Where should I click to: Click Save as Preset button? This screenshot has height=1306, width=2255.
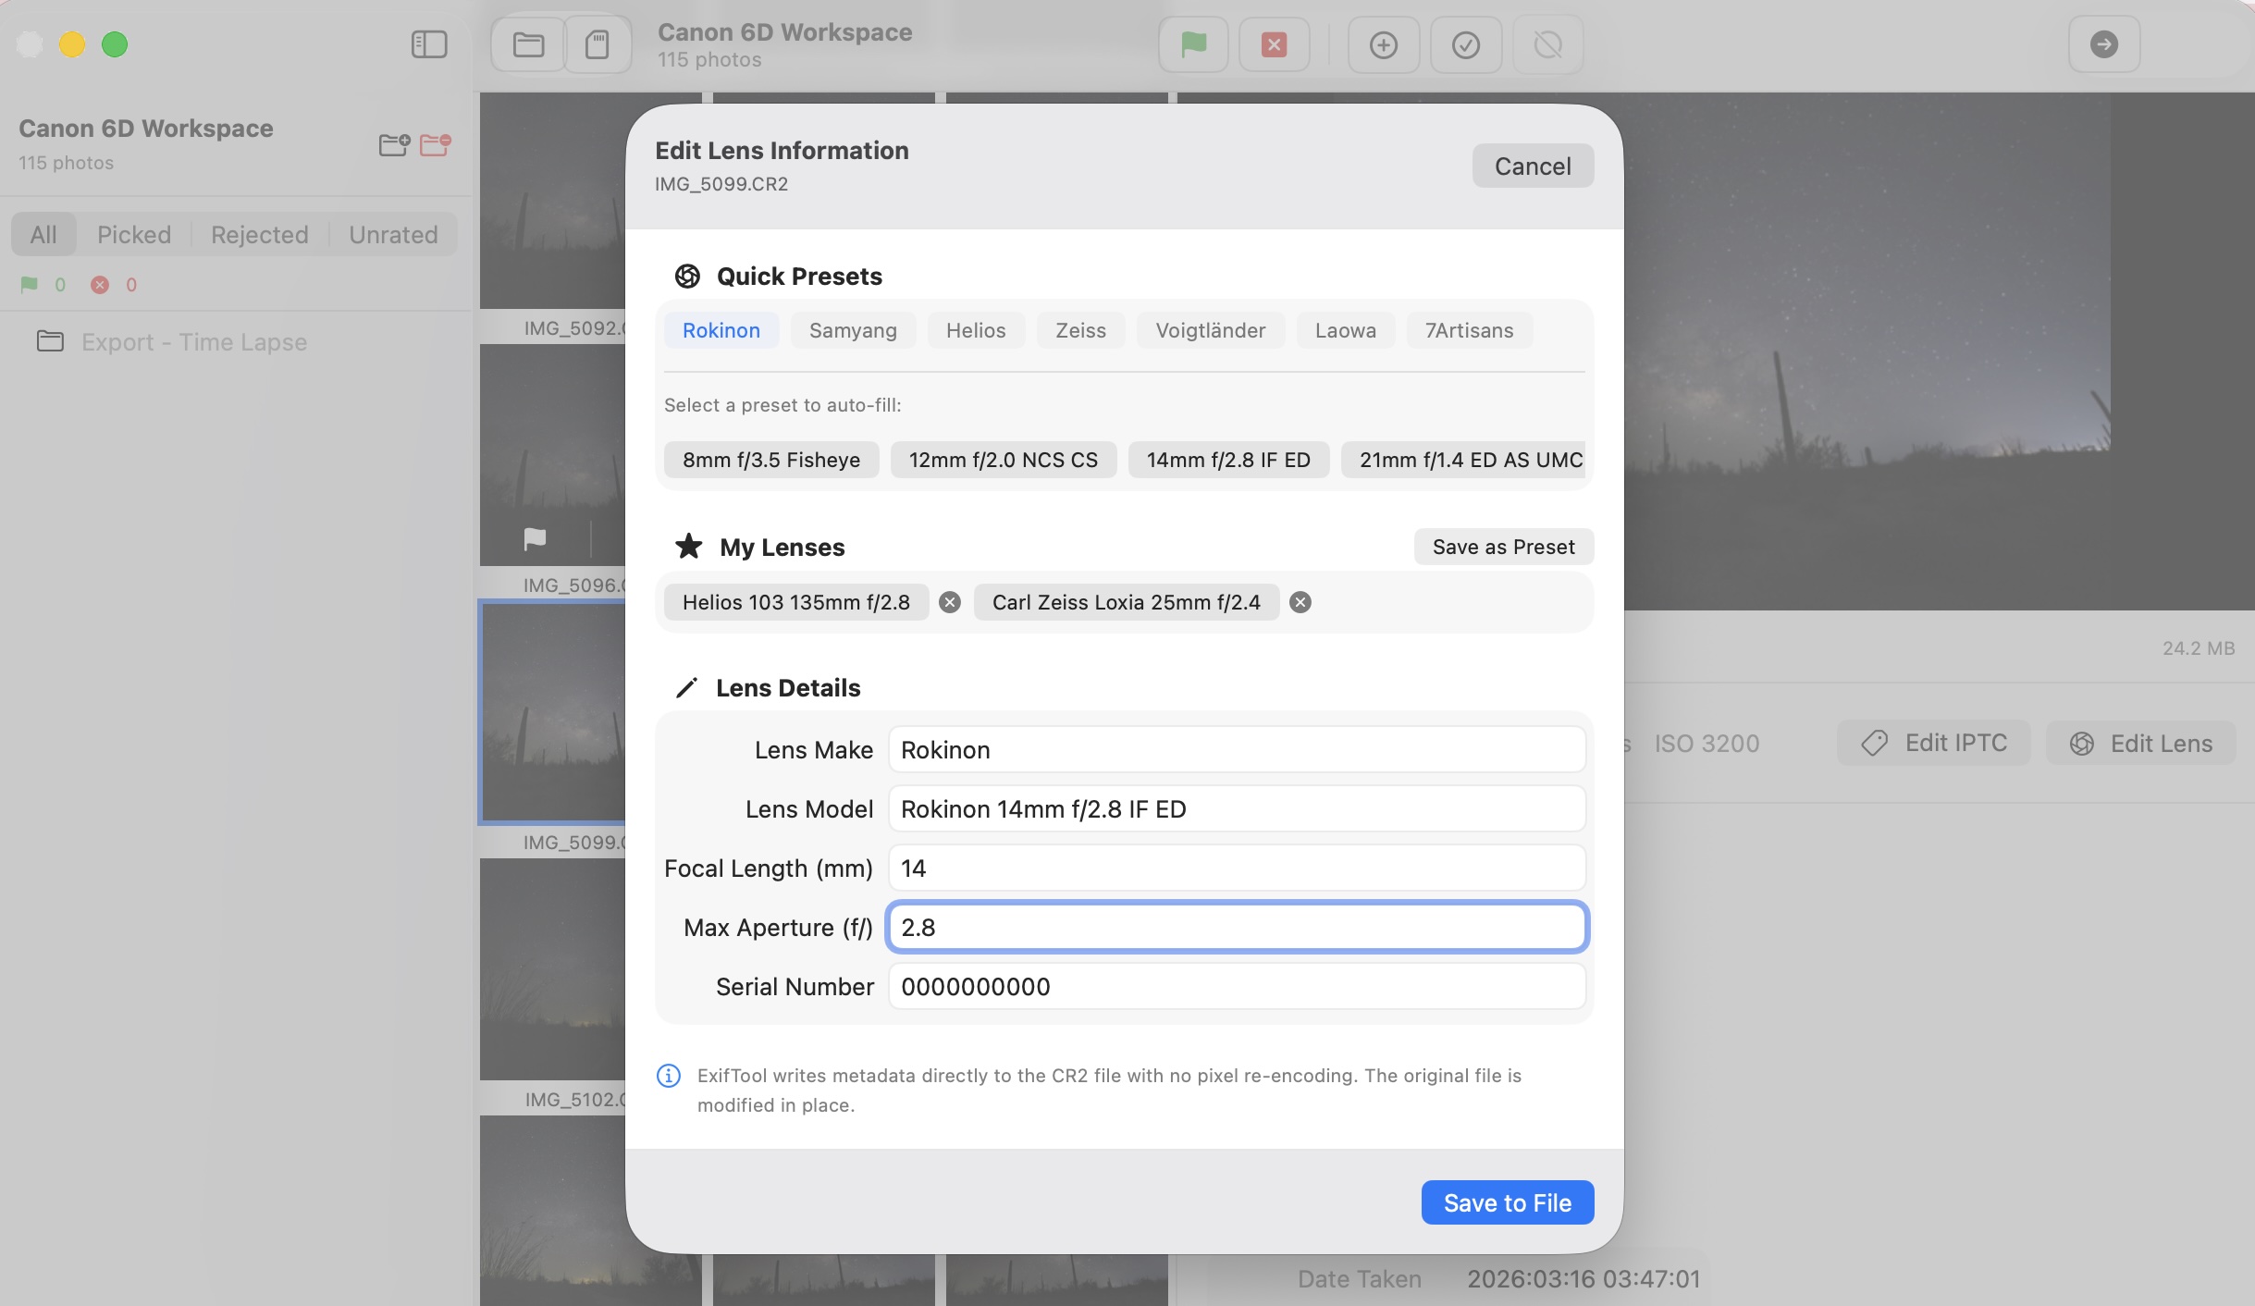[x=1503, y=547]
